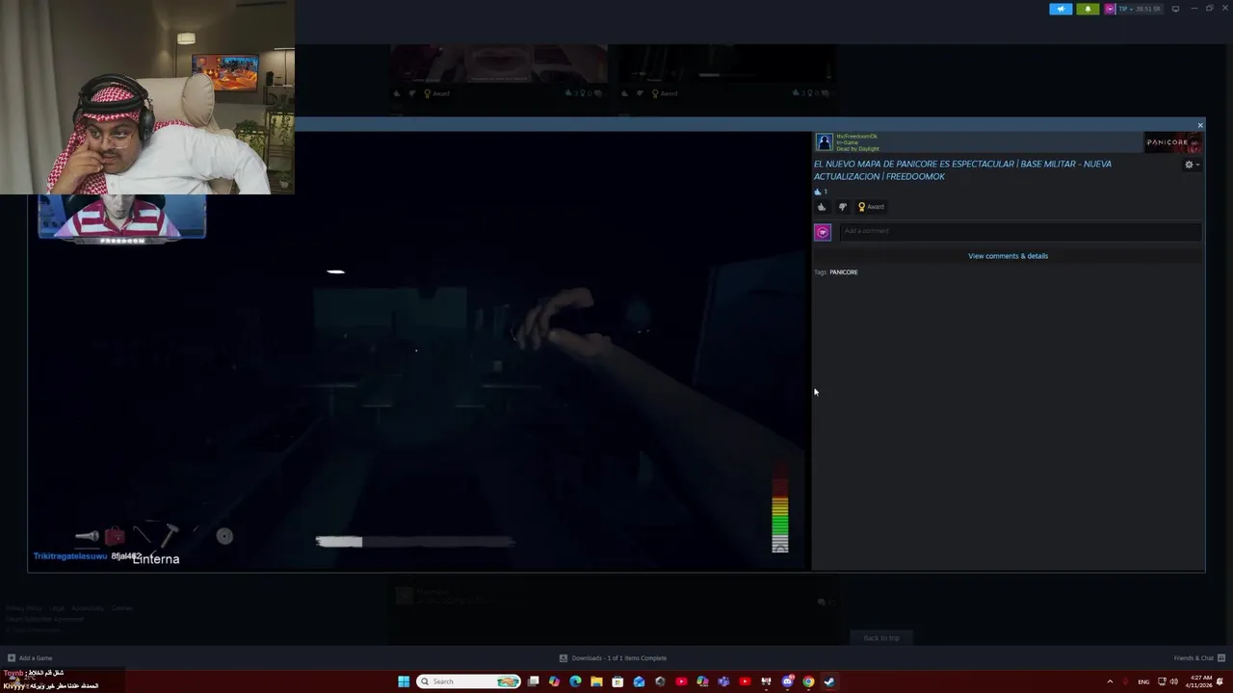The image size is (1233, 693).
Task: Open Steam announcements megaphone button
Action: click(x=1061, y=9)
